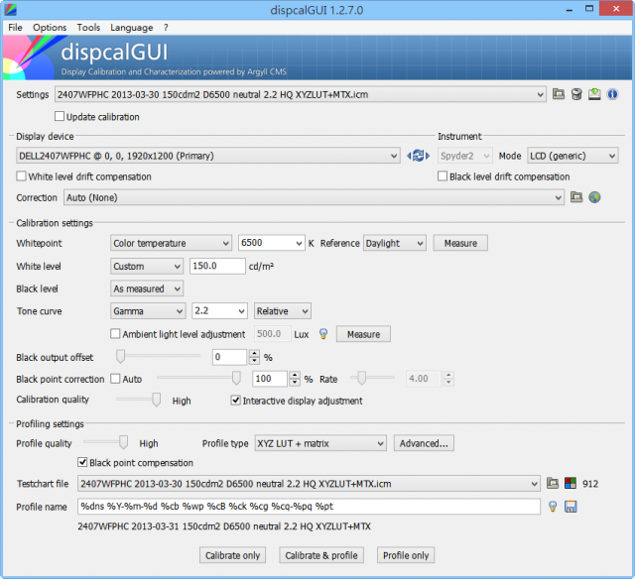Click the correction file folder icon

coord(576,197)
